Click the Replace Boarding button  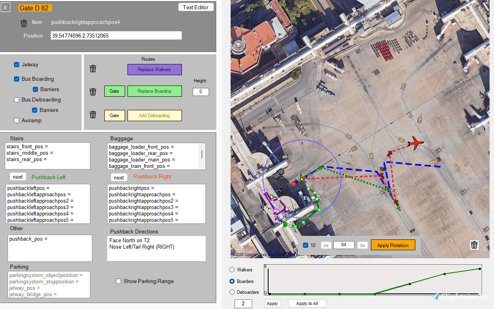154,91
